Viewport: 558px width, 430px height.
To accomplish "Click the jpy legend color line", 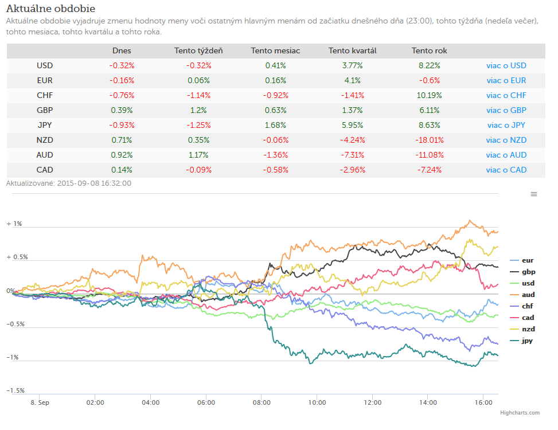I will (514, 341).
